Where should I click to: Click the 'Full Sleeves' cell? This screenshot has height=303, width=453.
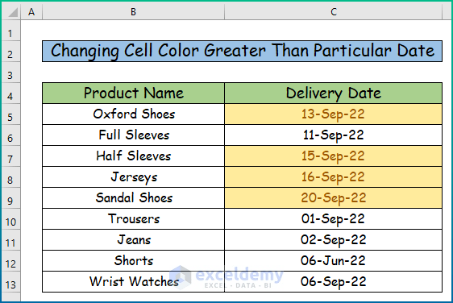coord(133,135)
